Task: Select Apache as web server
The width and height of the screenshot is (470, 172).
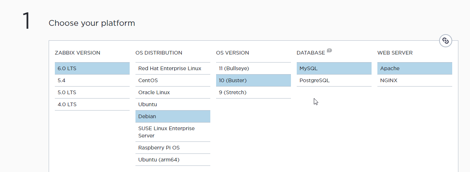Action: point(415,68)
